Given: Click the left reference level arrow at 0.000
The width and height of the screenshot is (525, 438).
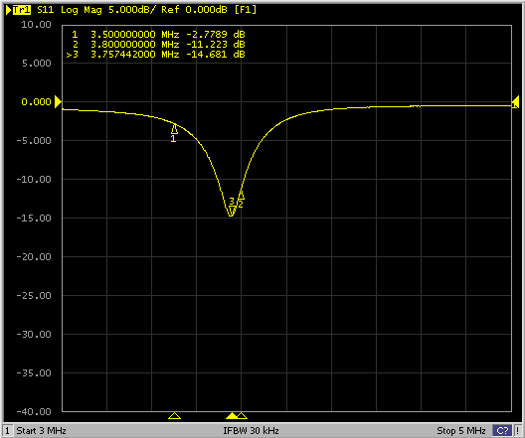Looking at the screenshot, I should [x=58, y=102].
